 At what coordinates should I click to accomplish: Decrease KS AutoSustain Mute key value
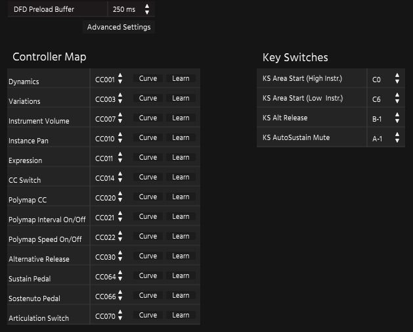click(397, 141)
